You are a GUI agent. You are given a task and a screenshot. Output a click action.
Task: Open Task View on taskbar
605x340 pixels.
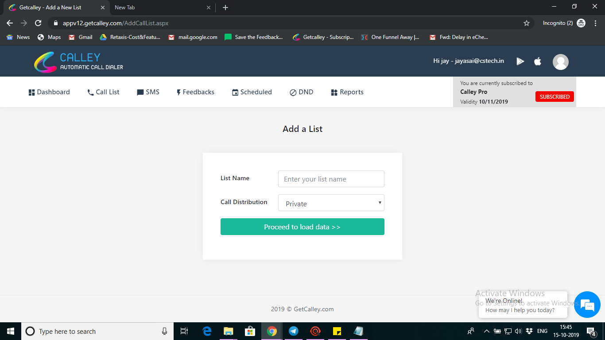184,331
